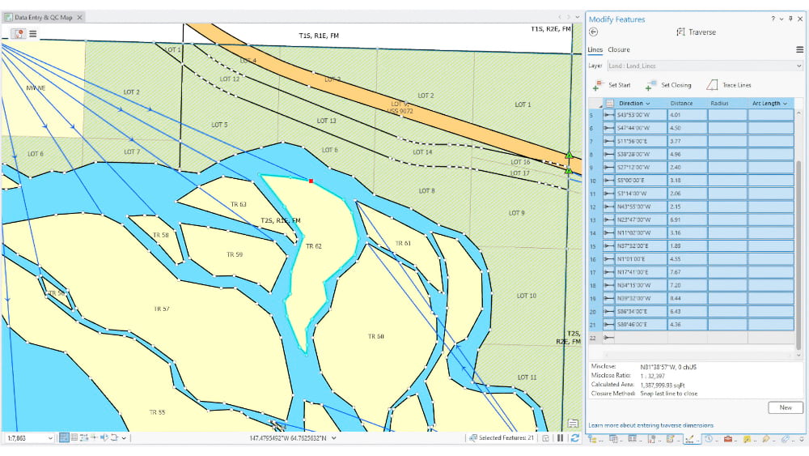Click line-type icon in row 12
The width and height of the screenshot is (809, 456).
coord(609,207)
